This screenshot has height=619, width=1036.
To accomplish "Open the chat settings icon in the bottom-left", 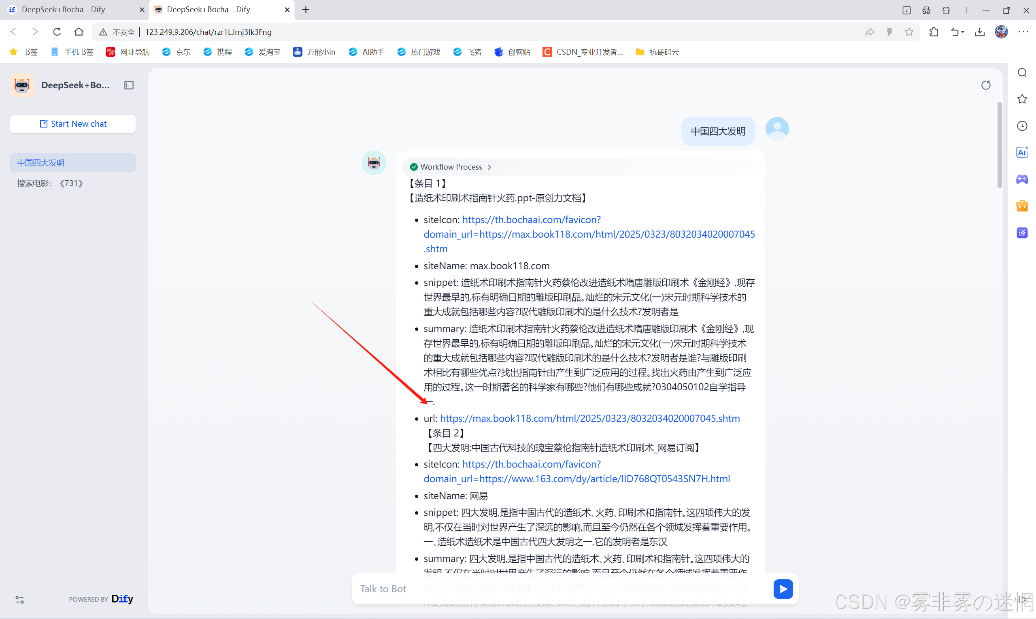I will 19,600.
